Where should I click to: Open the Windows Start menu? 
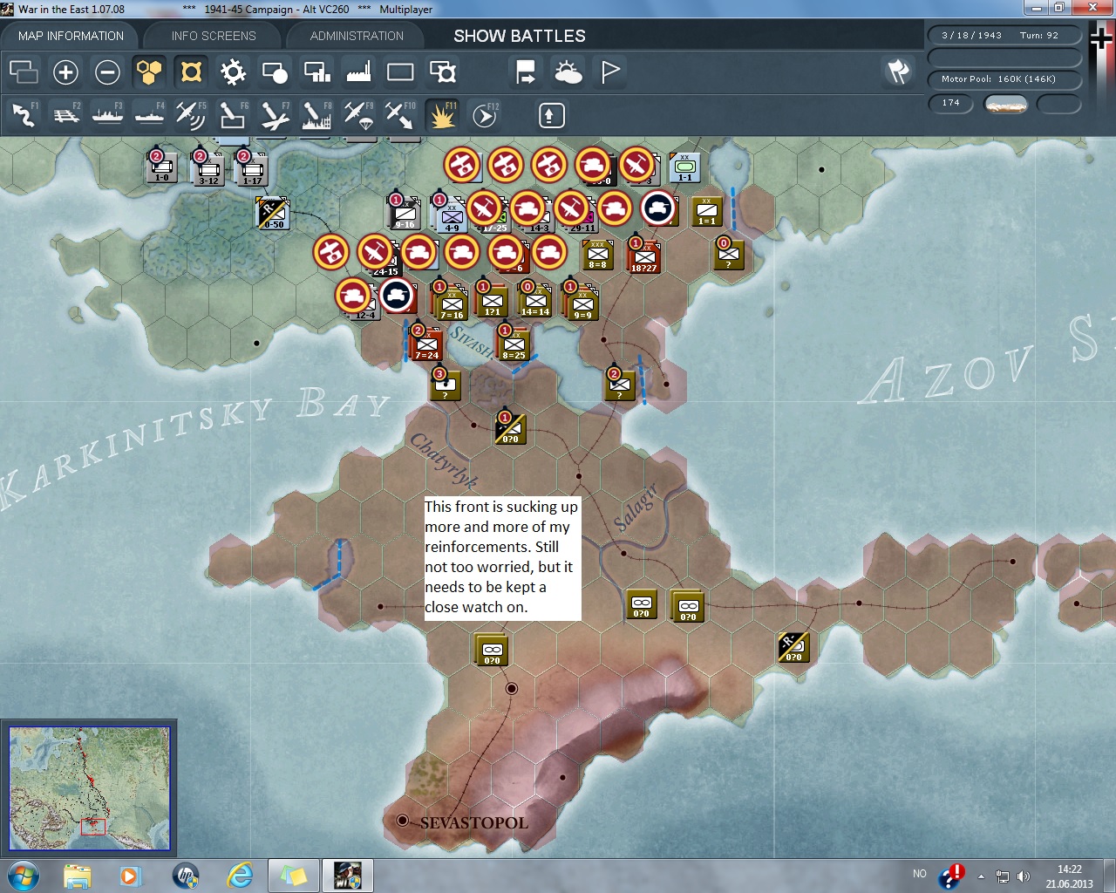(x=24, y=876)
